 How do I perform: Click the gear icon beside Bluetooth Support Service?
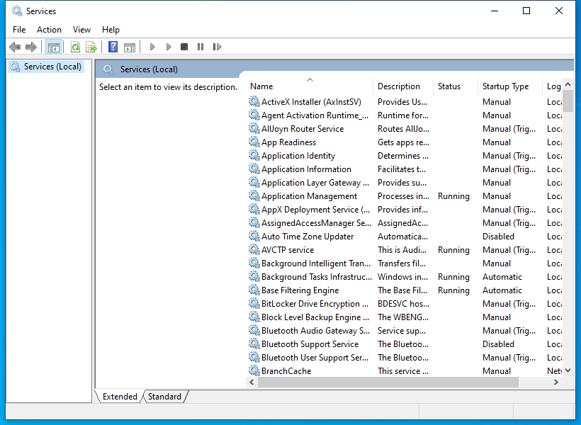pyautogui.click(x=254, y=344)
